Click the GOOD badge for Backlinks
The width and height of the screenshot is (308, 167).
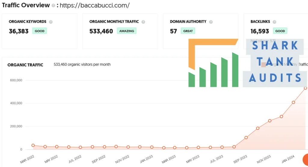[x=280, y=31]
